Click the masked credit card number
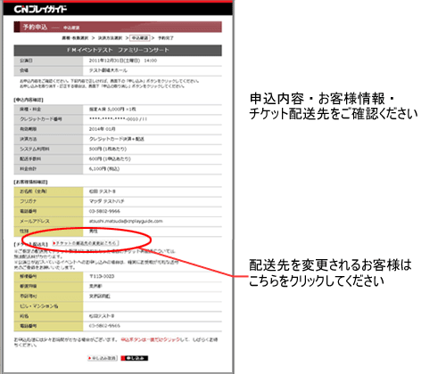This screenshot has height=374, width=446. tap(118, 119)
